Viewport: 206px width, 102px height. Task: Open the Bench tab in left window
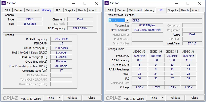(82, 10)
